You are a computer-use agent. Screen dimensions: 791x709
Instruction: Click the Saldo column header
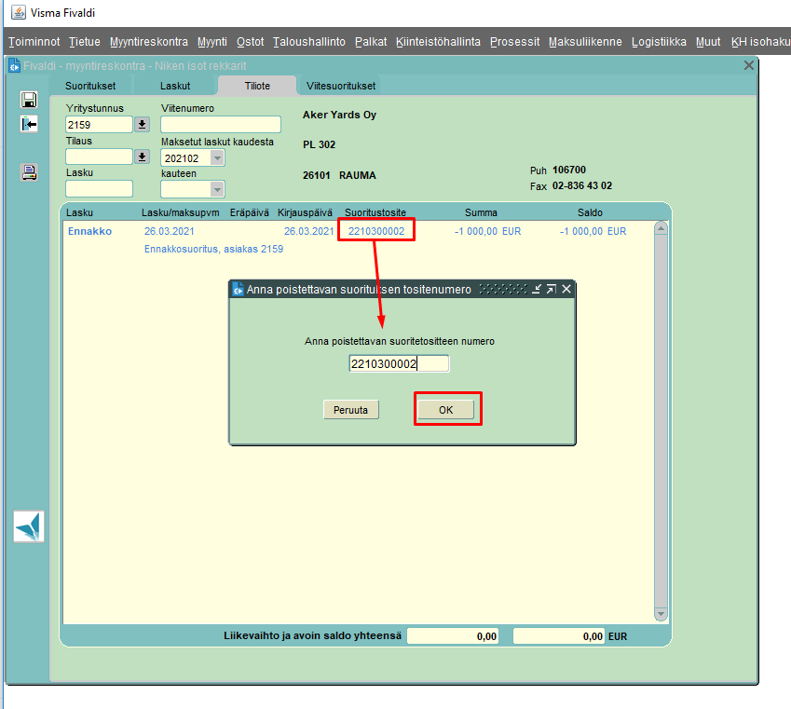(590, 213)
